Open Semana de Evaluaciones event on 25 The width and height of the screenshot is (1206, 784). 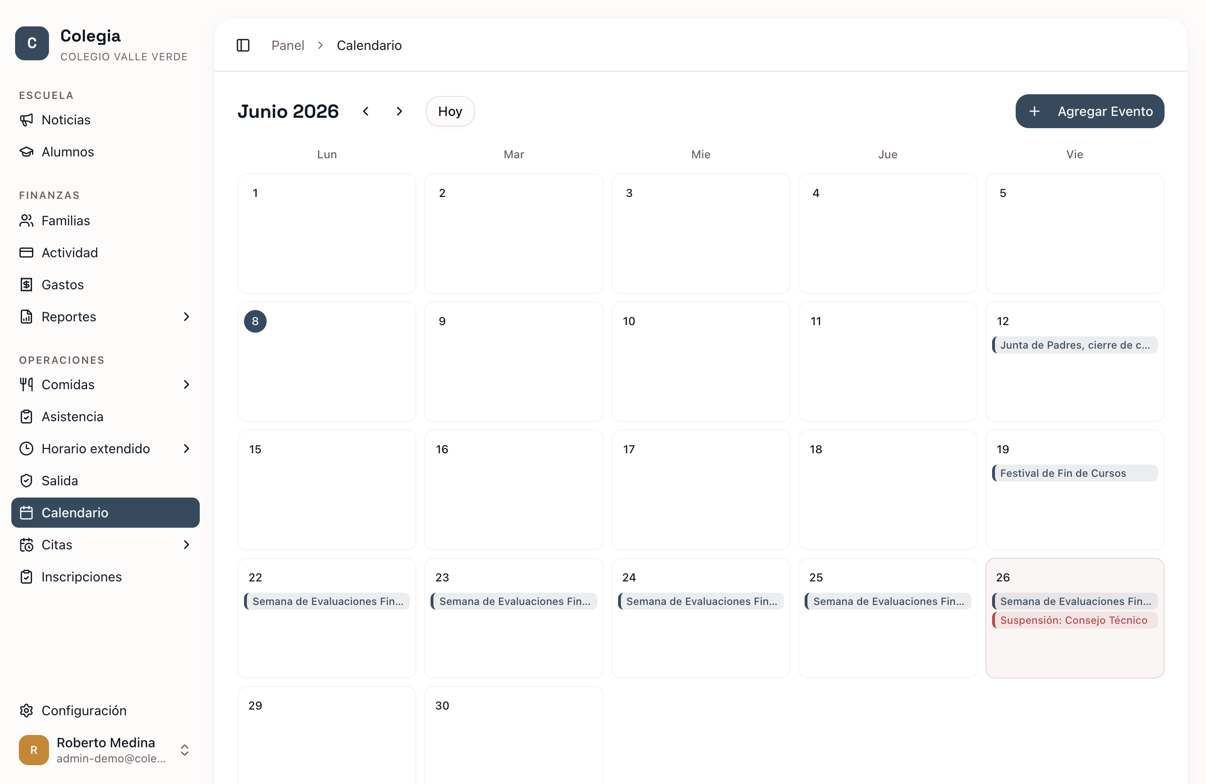(x=888, y=601)
